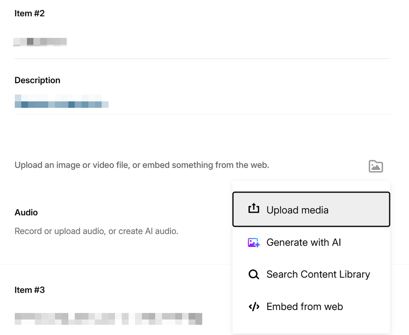
Task: Click the media image icon
Action: pos(375,166)
